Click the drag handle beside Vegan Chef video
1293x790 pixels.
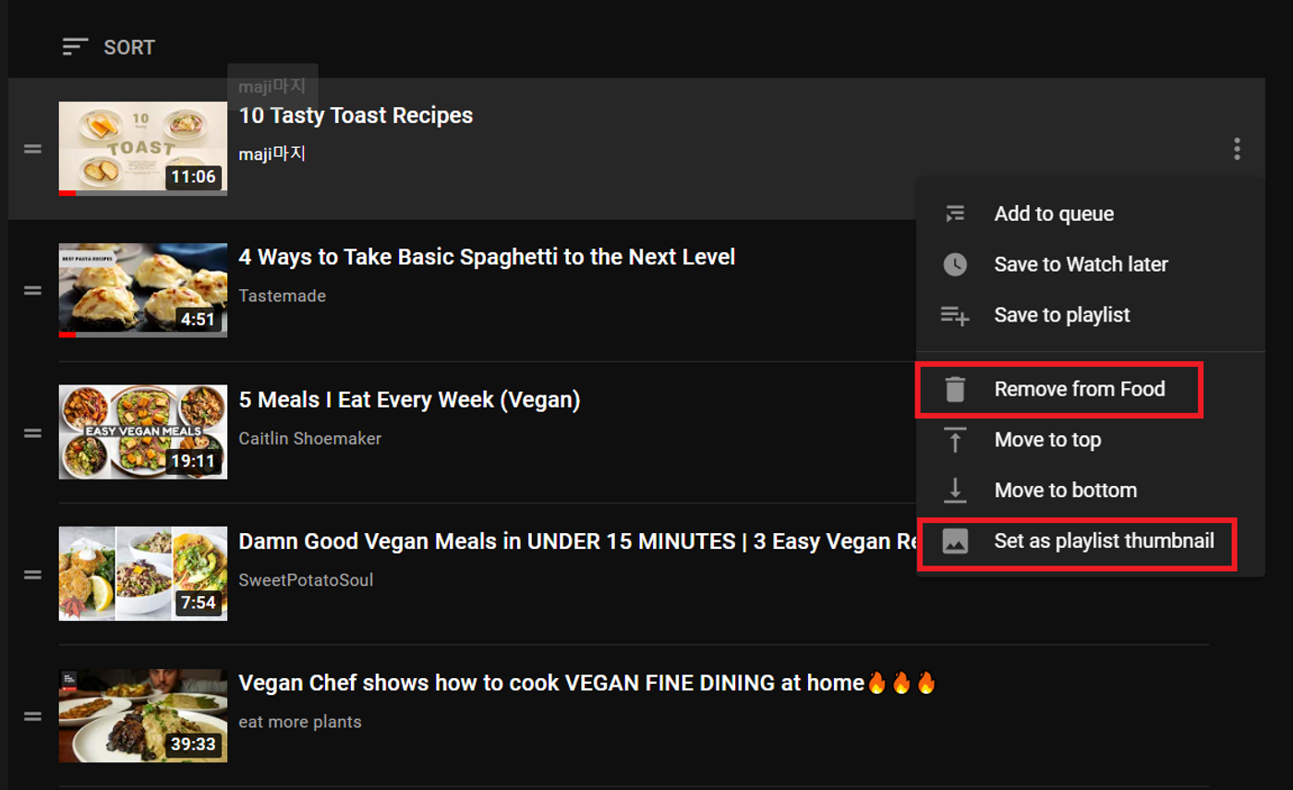click(32, 716)
